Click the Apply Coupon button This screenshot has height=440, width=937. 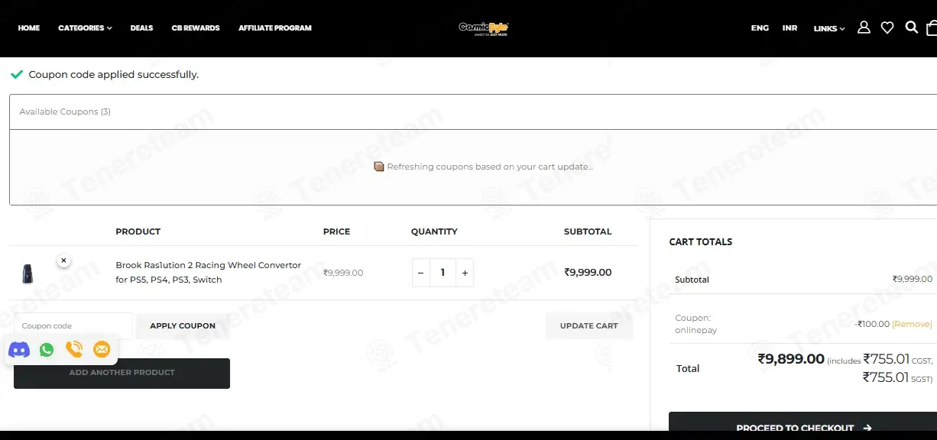tap(183, 325)
